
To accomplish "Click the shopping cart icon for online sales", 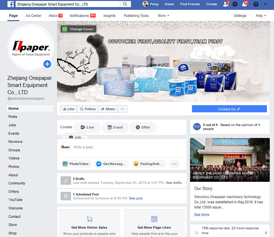I will point(89,219).
